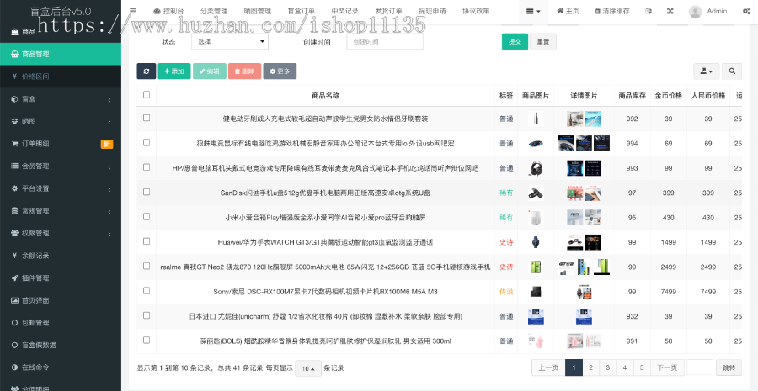Screen dimensions: 758x391
Task: Click the 更多 more button
Action: 280,71
